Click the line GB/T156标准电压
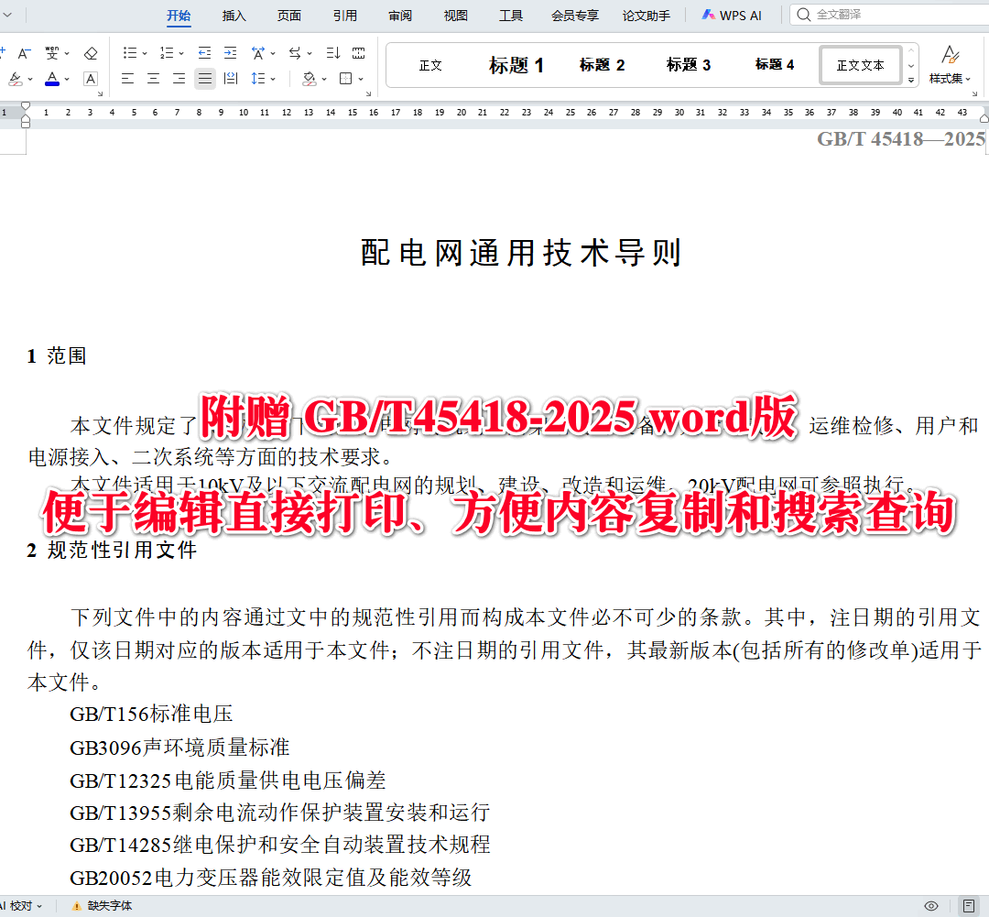This screenshot has height=917, width=989. 151,714
